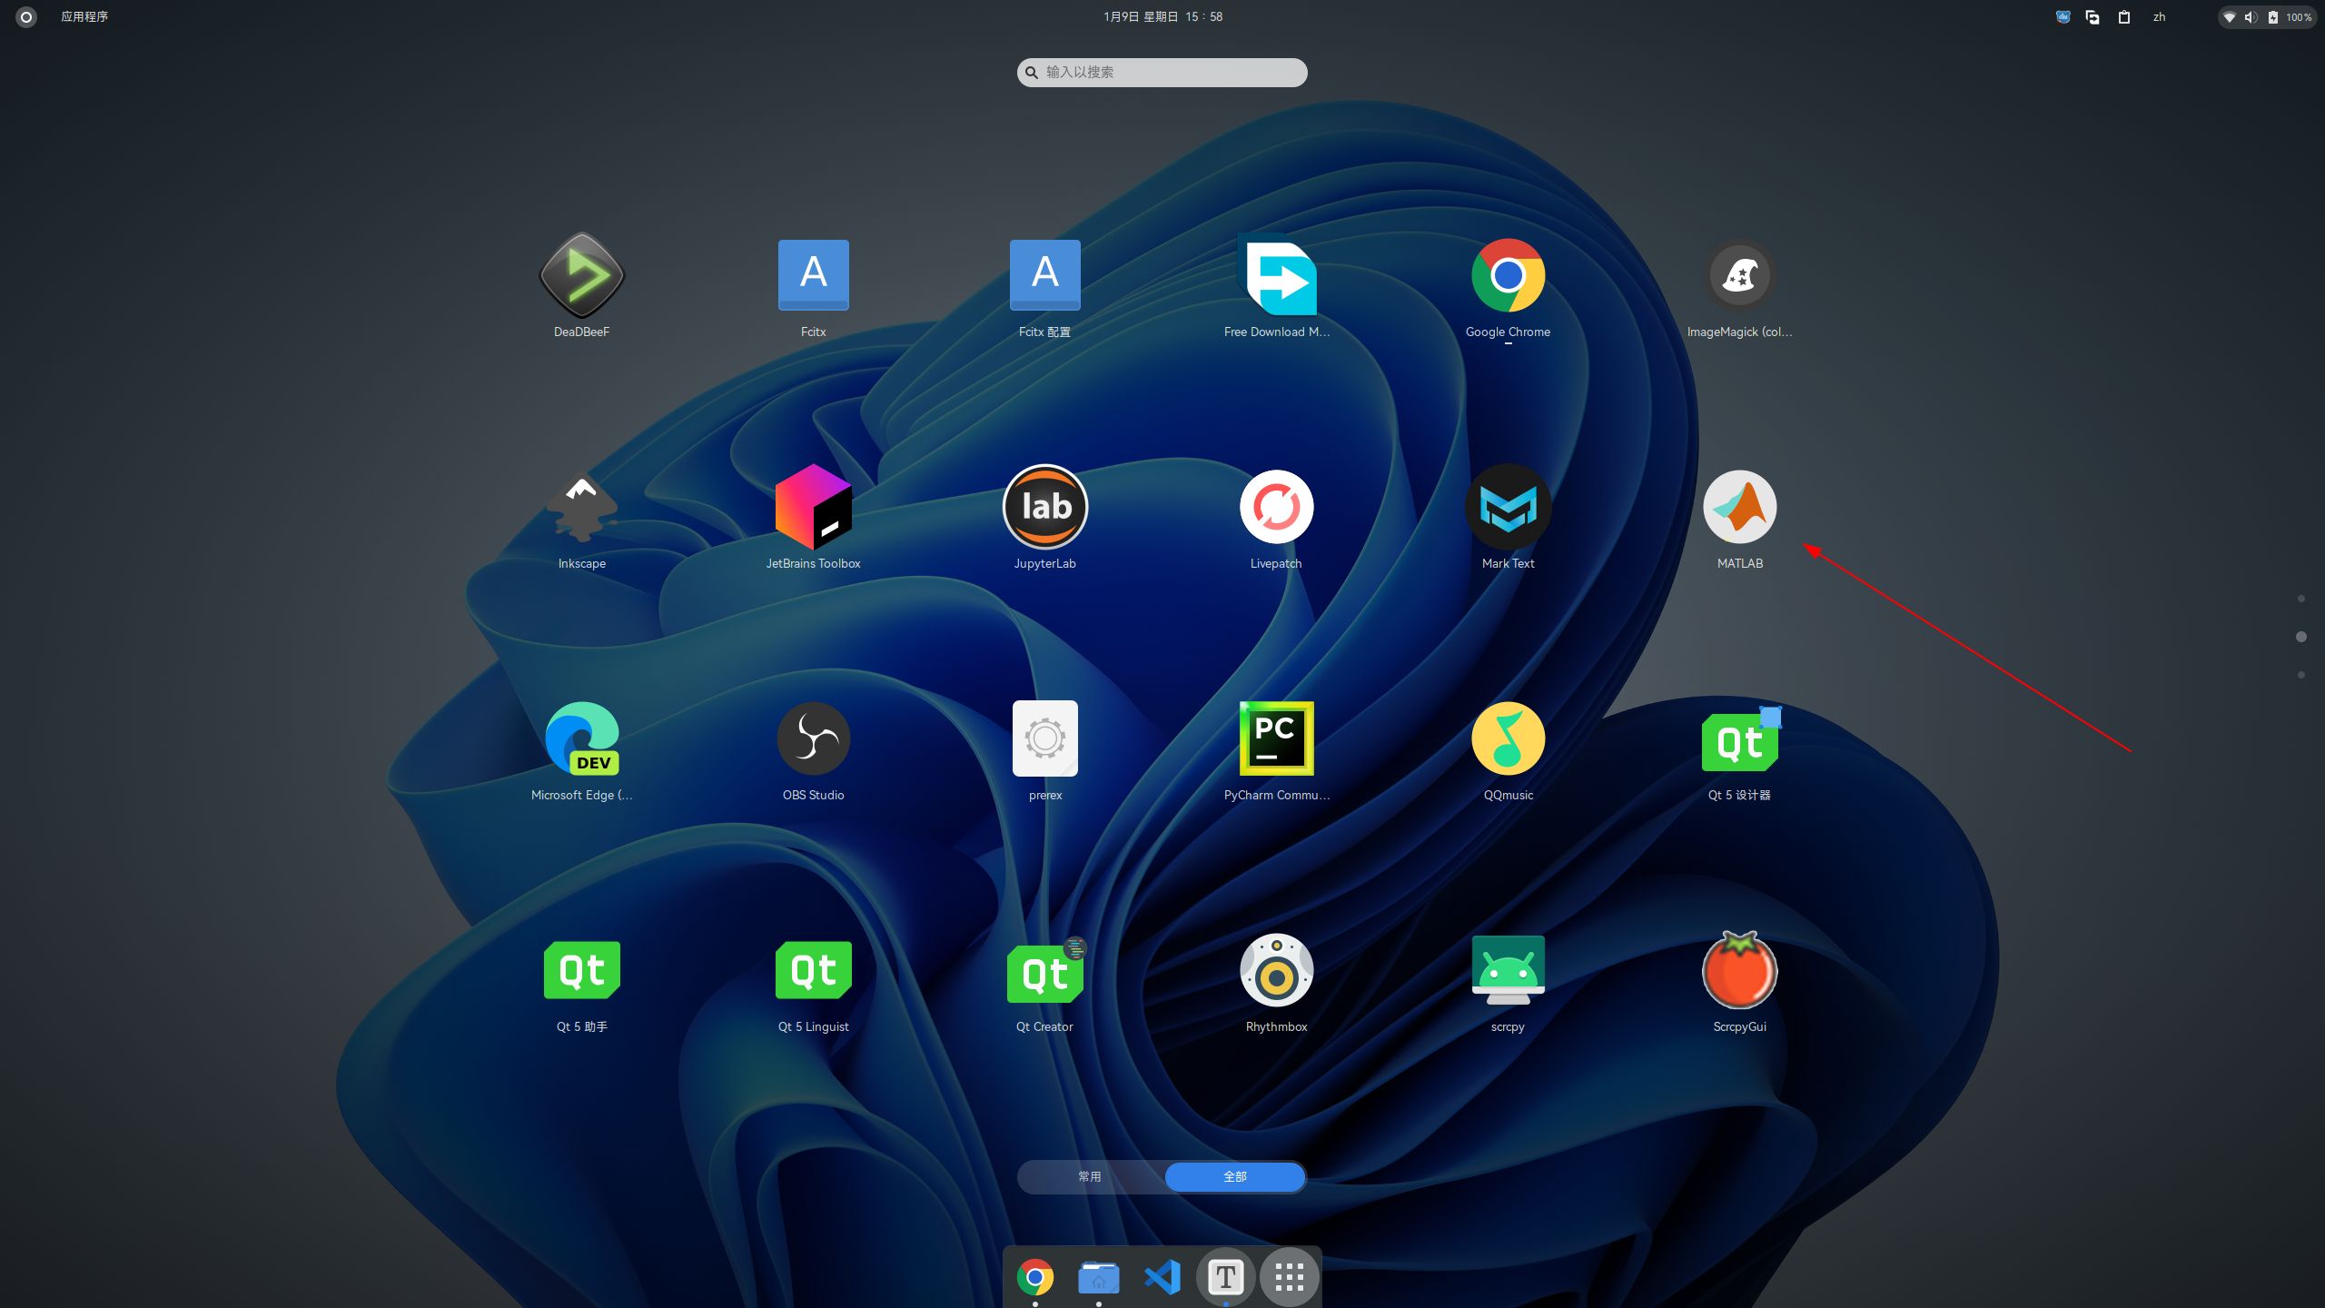The width and height of the screenshot is (2325, 1308).
Task: Click battery status indicator
Action: point(2272,16)
